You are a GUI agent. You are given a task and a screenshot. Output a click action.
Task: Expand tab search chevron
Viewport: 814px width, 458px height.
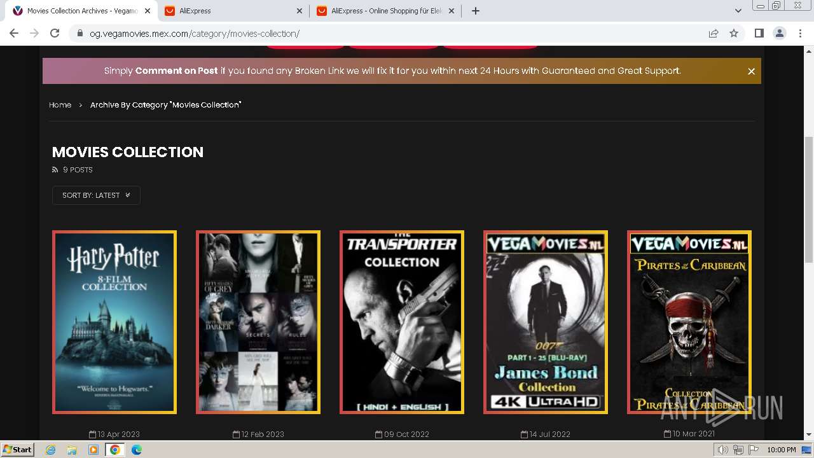click(738, 11)
